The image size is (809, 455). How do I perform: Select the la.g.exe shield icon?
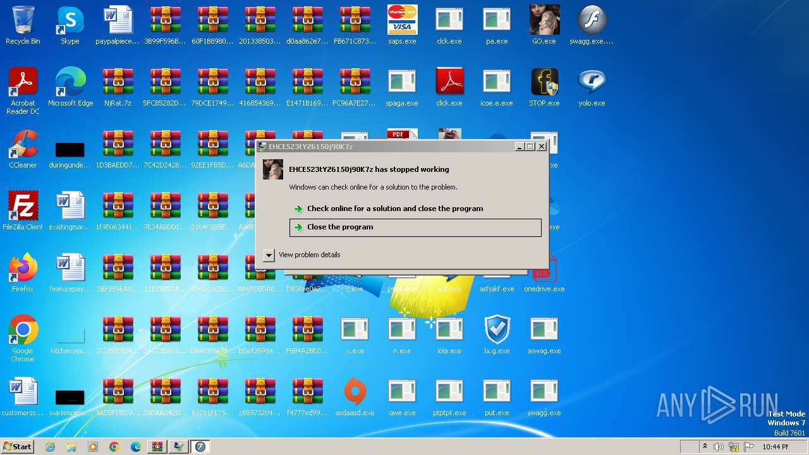(497, 335)
